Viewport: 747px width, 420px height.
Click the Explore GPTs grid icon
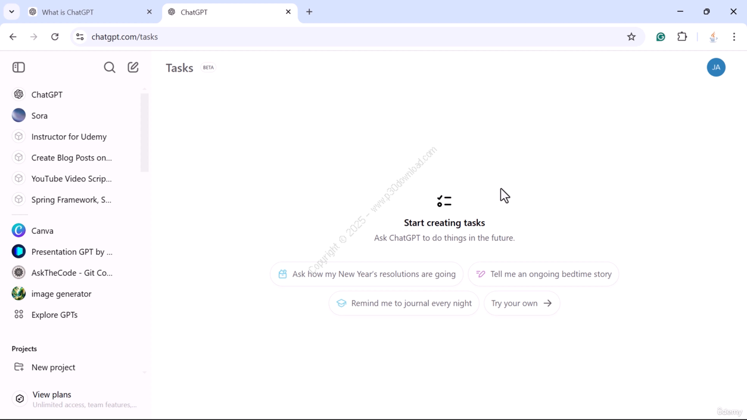coord(19,314)
